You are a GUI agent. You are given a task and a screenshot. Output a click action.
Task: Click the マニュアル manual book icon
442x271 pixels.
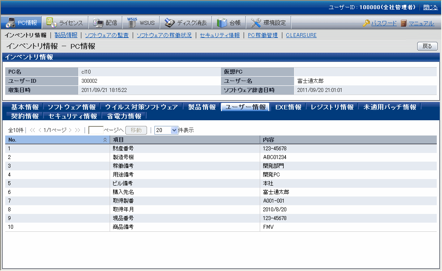click(x=404, y=24)
